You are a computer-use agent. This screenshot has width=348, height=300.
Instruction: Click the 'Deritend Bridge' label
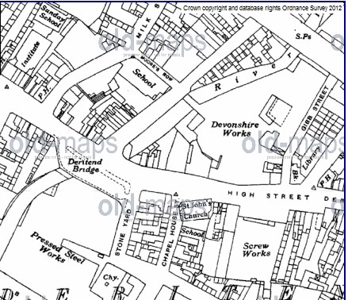point(85,165)
